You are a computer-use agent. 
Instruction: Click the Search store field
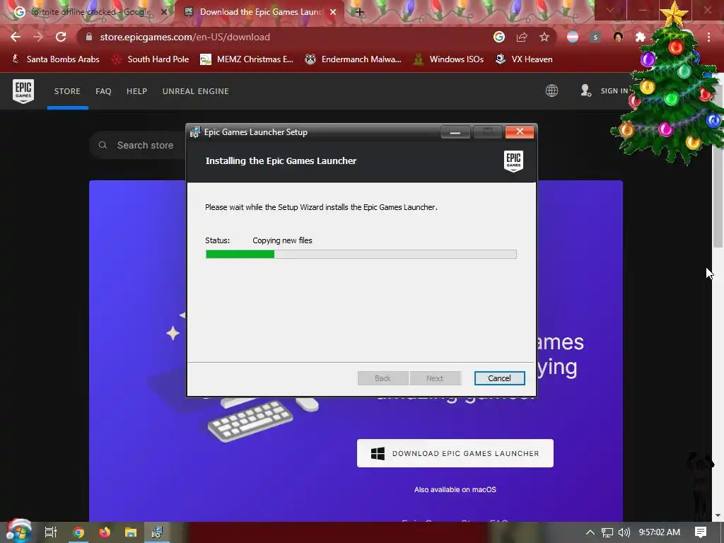(x=146, y=145)
